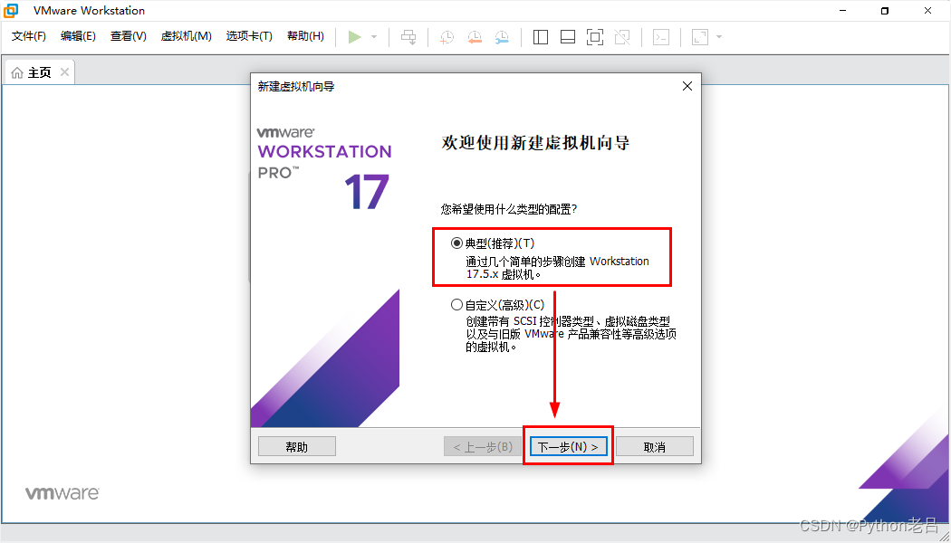The height and width of the screenshot is (543, 951).
Task: Click the stretch guest display icon
Action: [700, 37]
